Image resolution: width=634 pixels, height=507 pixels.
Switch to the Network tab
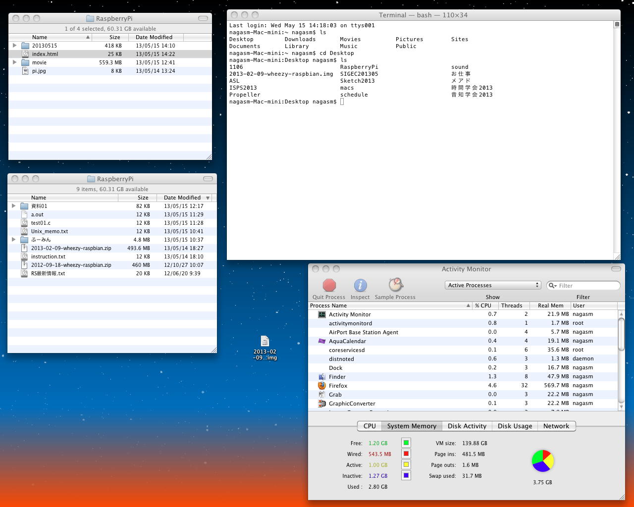[x=556, y=426]
